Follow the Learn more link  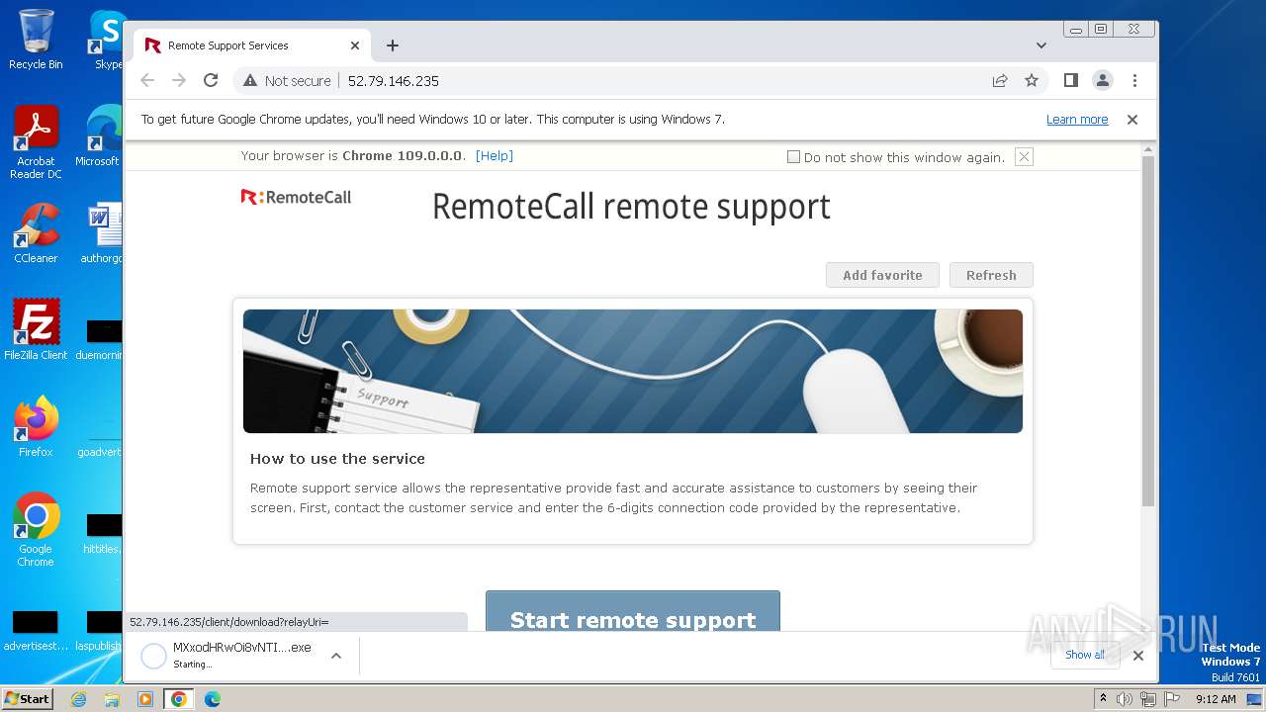(1077, 120)
